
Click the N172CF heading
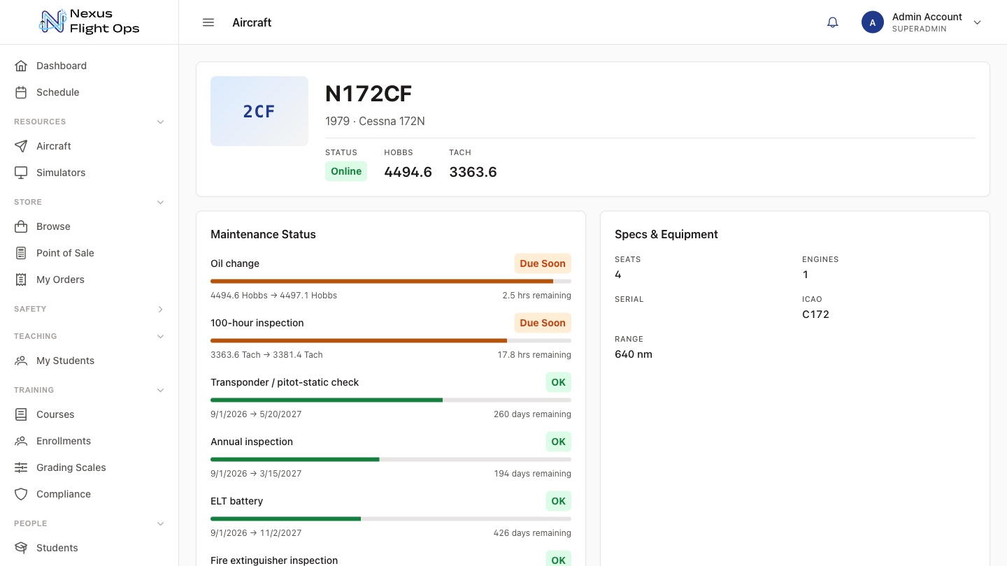coord(369,94)
